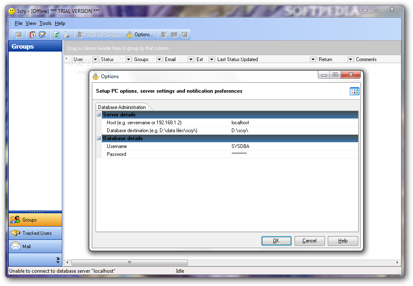Open the Email column filter dropdown
413x286 pixels.
(191, 59)
